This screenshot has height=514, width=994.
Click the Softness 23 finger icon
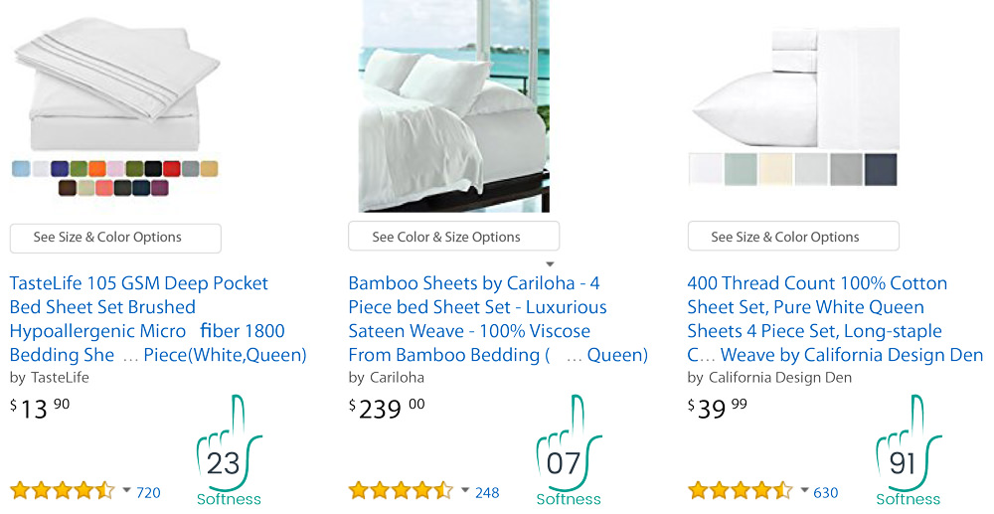229,449
